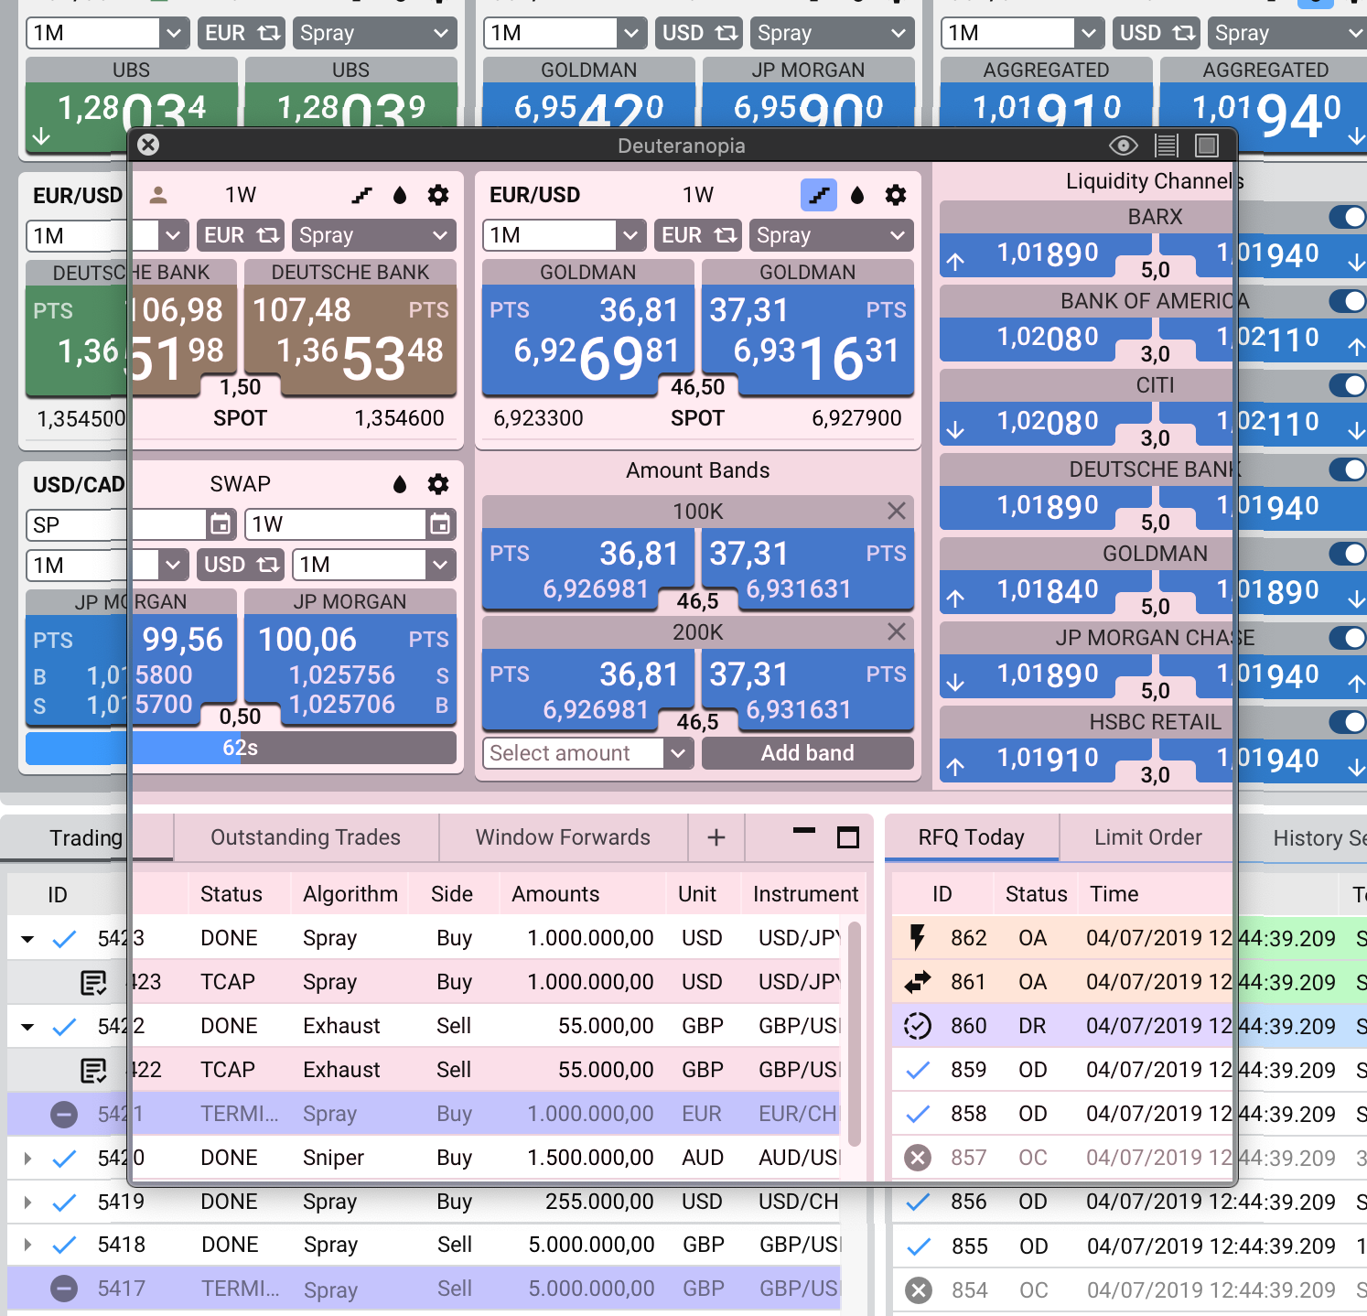Toggle the HSBC RETAIL channel switch
1367x1316 pixels.
[x=1347, y=722]
